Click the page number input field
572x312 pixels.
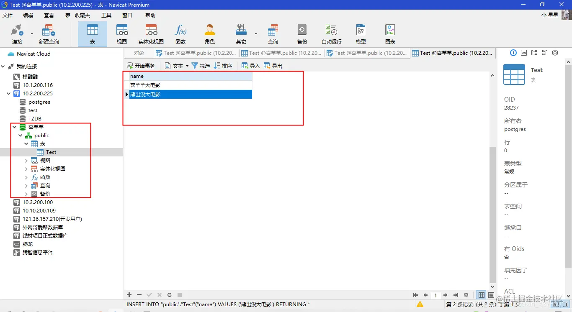tap(435, 295)
